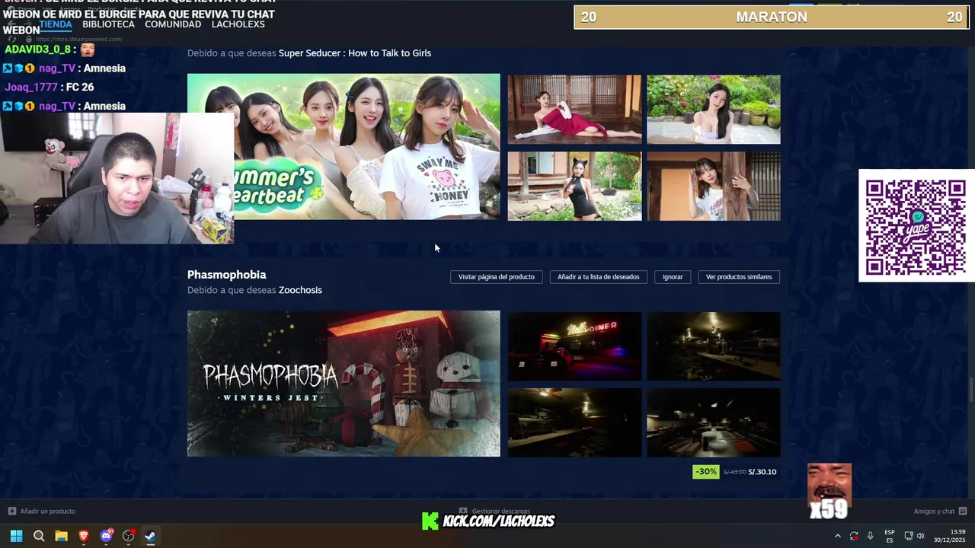Click the Añadir un producto label
975x548 pixels.
coord(48,511)
